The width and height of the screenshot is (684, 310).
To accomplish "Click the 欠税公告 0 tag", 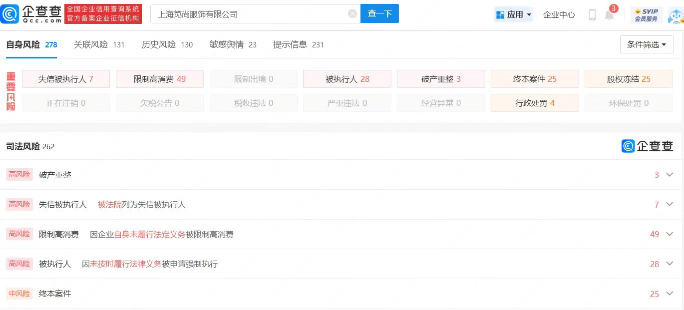I will pyautogui.click(x=160, y=103).
